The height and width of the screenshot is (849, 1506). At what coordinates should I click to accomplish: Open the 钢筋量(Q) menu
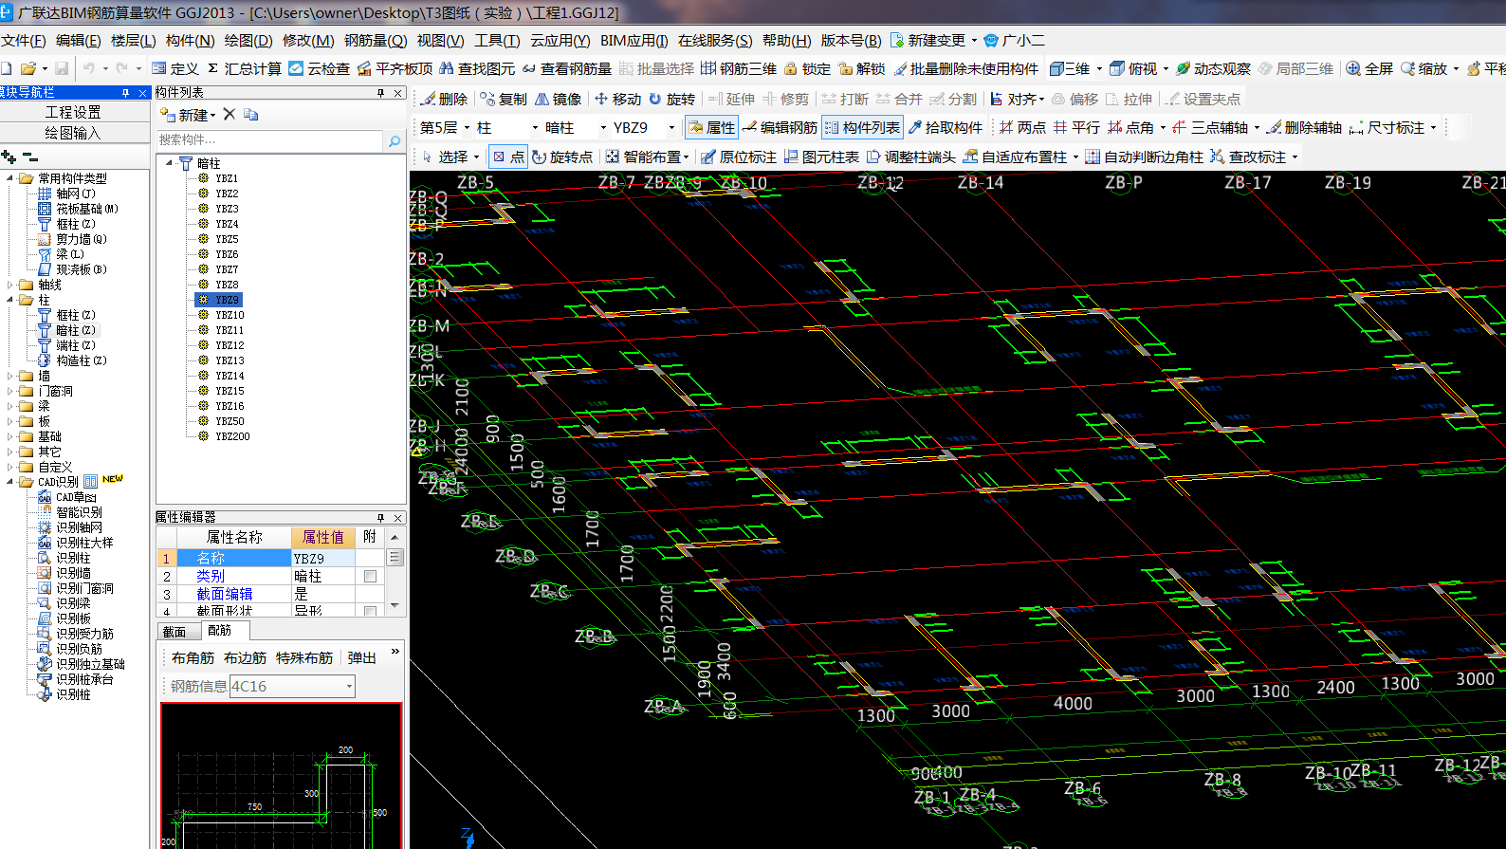click(376, 40)
